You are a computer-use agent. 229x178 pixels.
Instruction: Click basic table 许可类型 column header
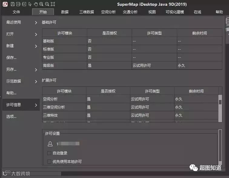pos(154,33)
